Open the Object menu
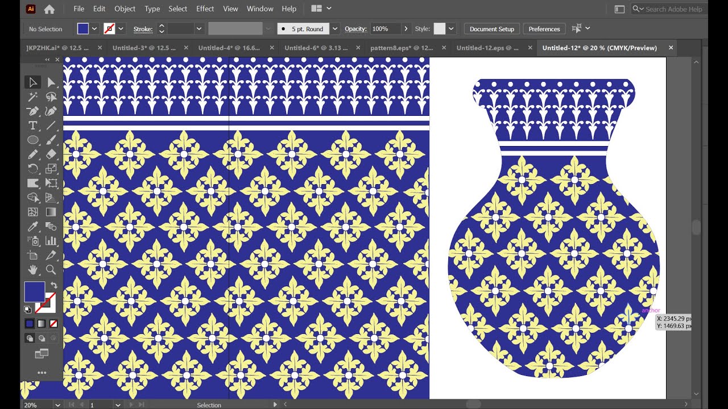728x409 pixels. coord(125,9)
